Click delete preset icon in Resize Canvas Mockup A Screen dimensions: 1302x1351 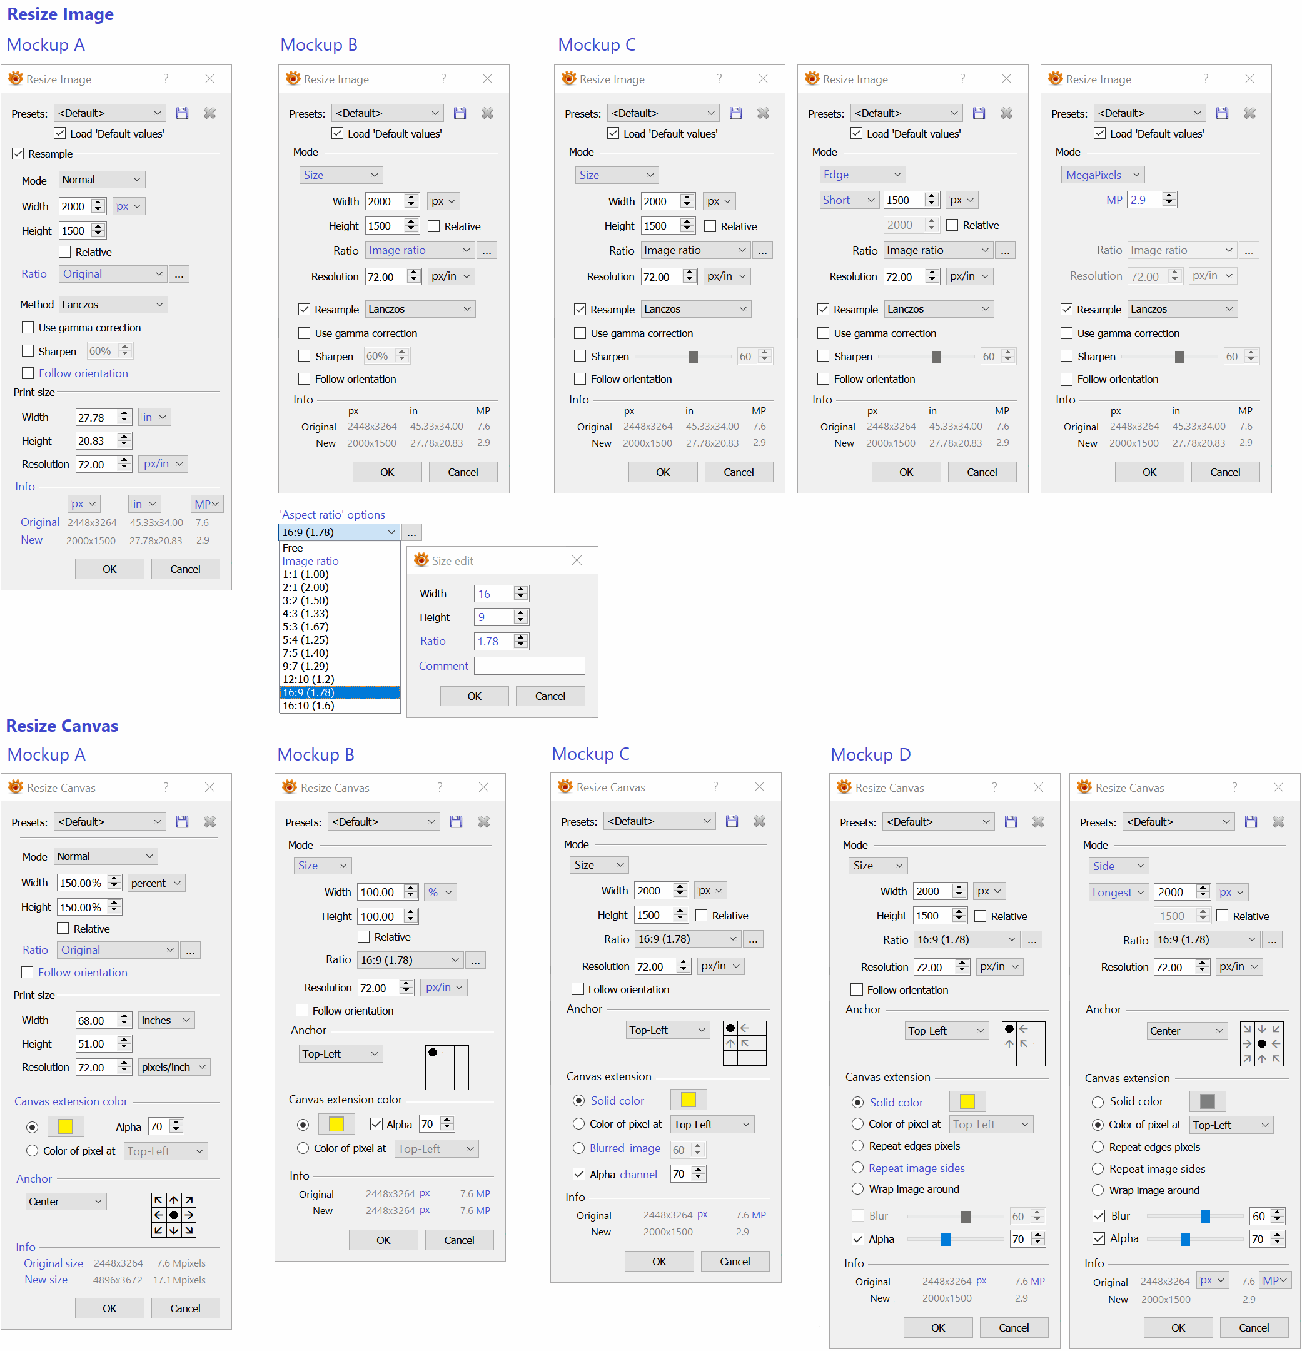tap(209, 822)
